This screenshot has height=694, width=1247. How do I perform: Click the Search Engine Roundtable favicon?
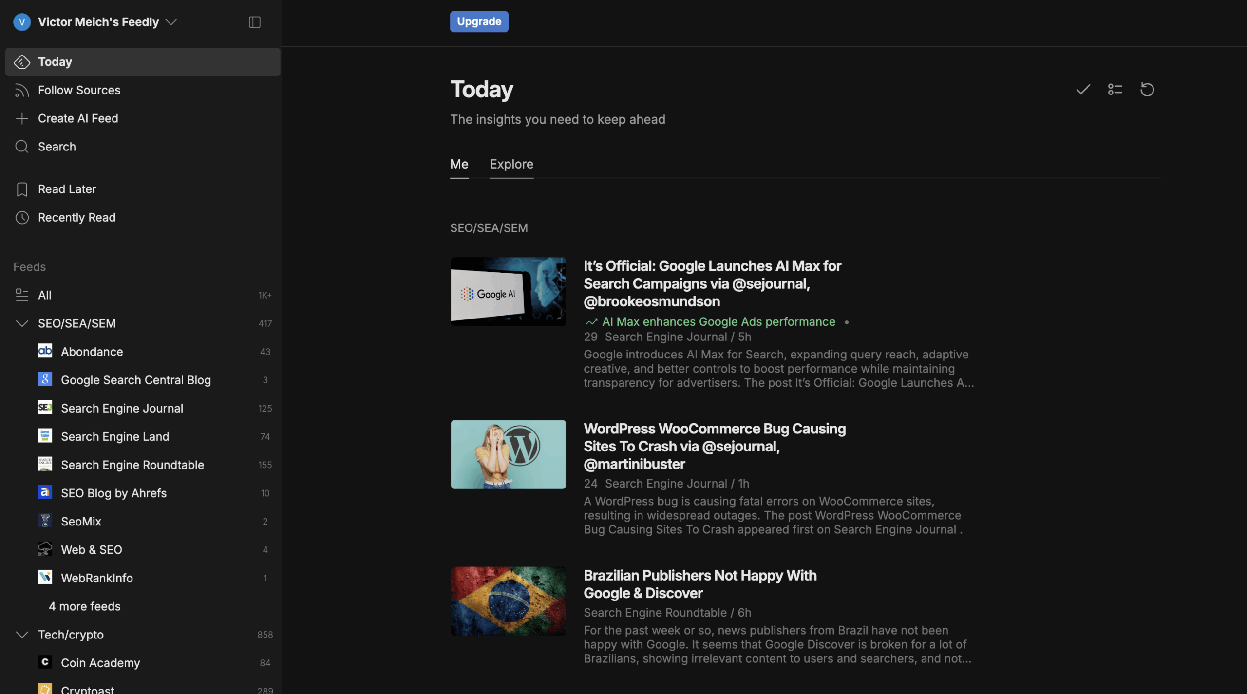pos(45,464)
